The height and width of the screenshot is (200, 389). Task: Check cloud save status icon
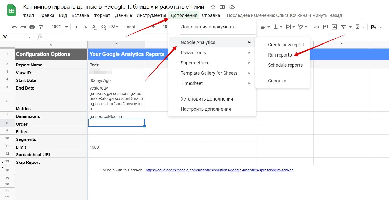pyautogui.click(x=232, y=7)
